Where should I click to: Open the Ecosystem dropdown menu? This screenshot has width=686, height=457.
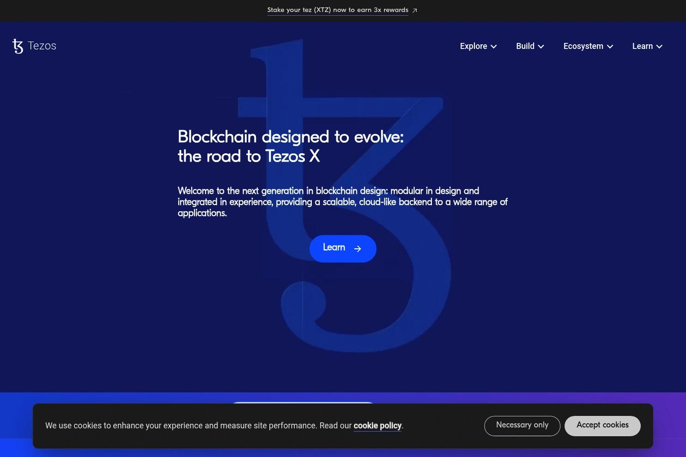[588, 46]
